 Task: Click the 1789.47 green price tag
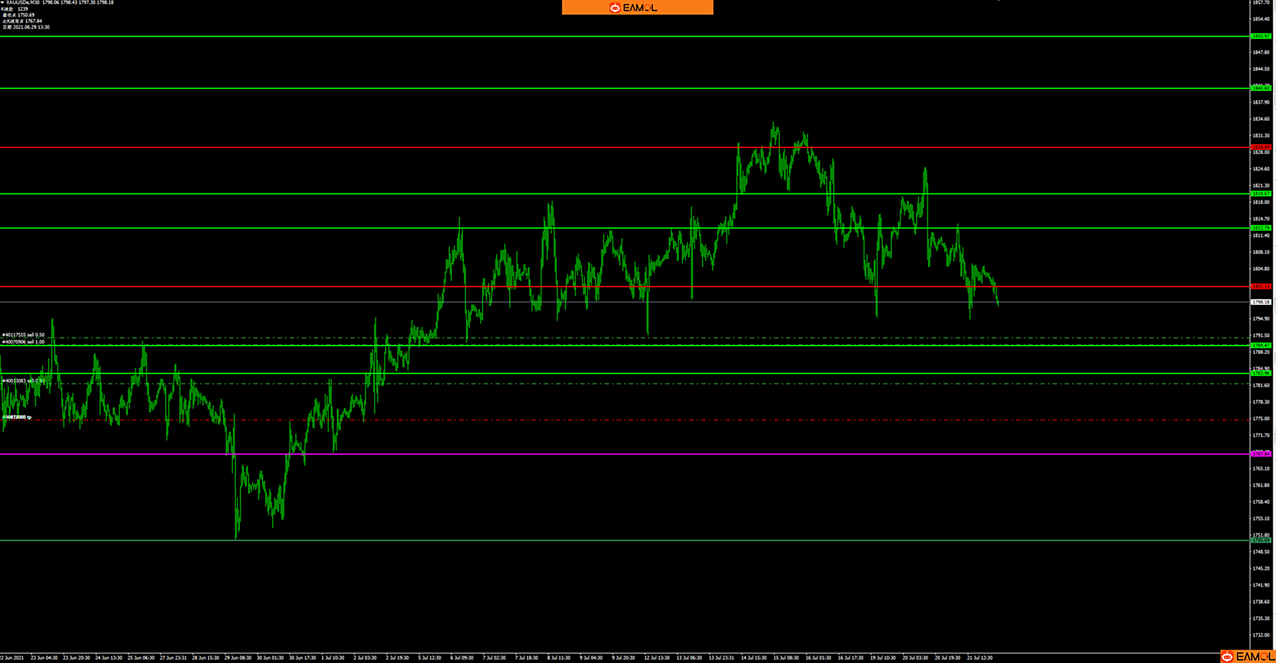1260,346
